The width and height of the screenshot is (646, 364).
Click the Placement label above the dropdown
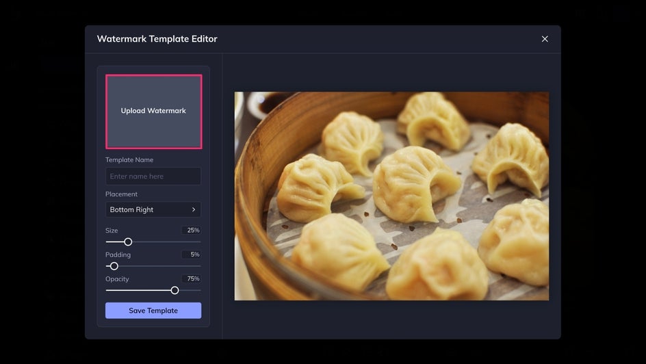[x=121, y=194]
